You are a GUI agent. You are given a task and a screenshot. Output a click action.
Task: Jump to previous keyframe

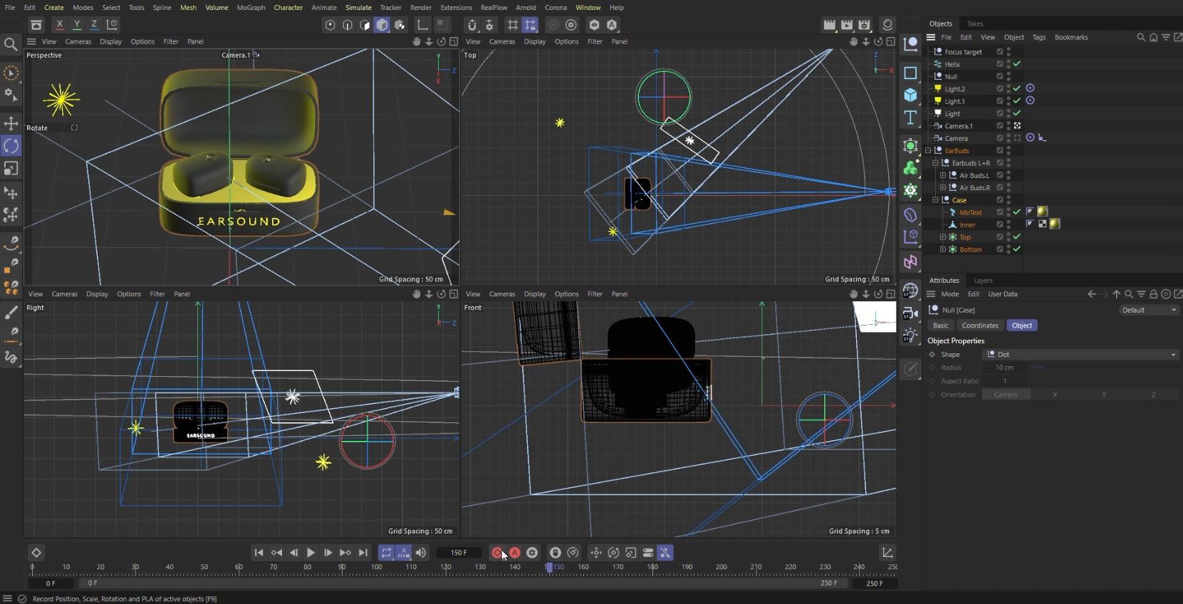276,553
